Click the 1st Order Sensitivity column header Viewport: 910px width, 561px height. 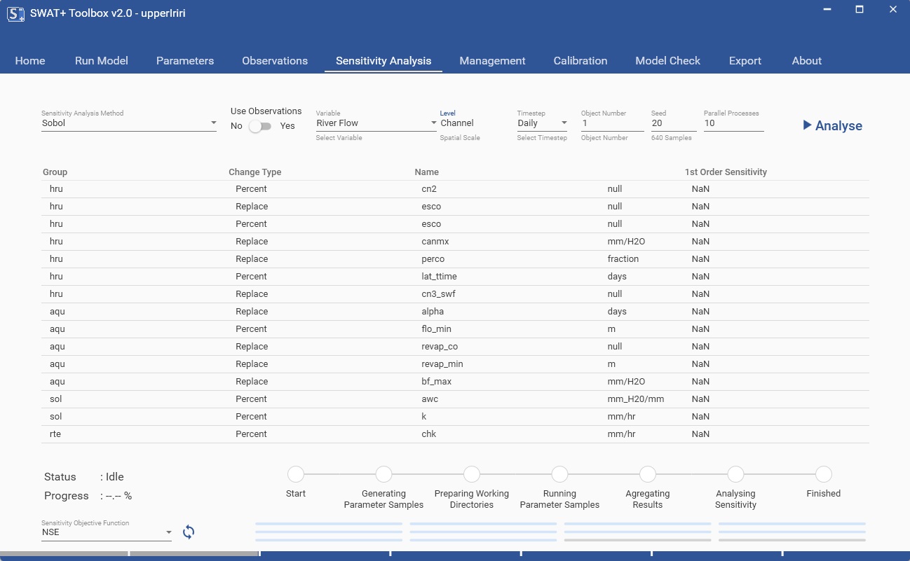click(726, 172)
